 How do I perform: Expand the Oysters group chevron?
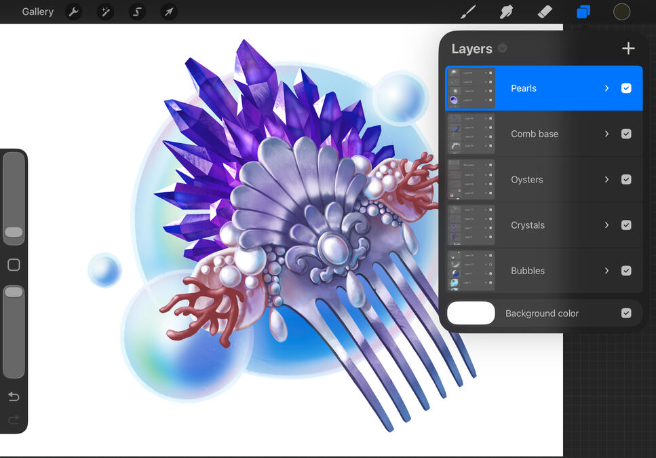click(606, 179)
